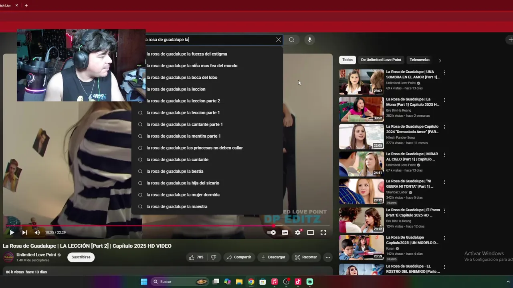Open options for El Pacto video
Screen dimensions: 513x288
click(444, 210)
